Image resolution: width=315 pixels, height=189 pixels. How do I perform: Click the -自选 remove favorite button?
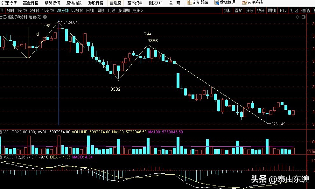305,10
